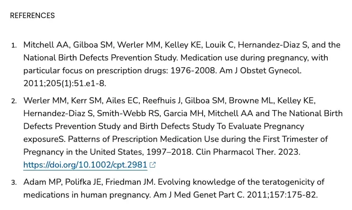Click the external link icon after DOI
The width and height of the screenshot is (352, 210).
pos(152,165)
